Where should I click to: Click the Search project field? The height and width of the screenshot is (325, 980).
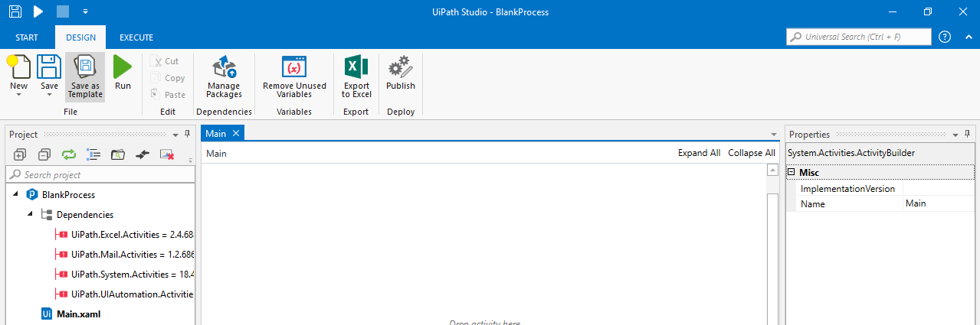click(x=100, y=174)
